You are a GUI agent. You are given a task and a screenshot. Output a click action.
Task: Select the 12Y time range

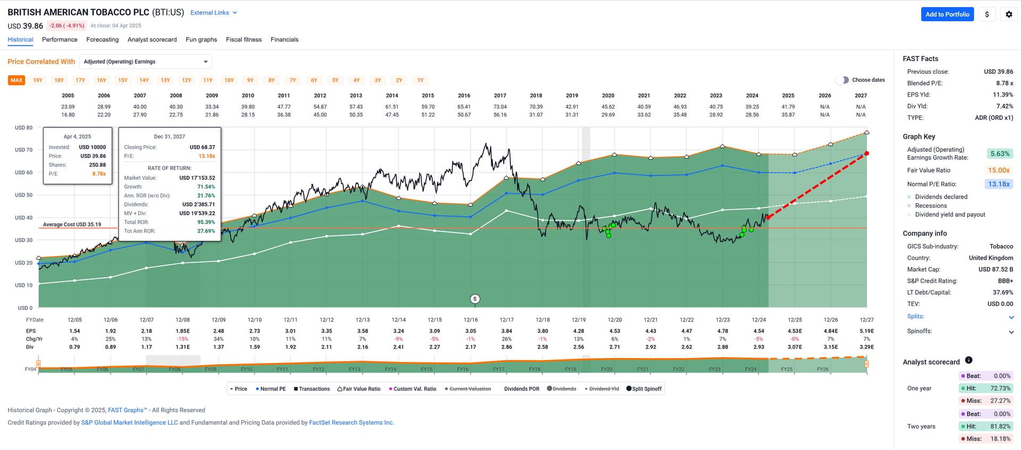(x=187, y=80)
